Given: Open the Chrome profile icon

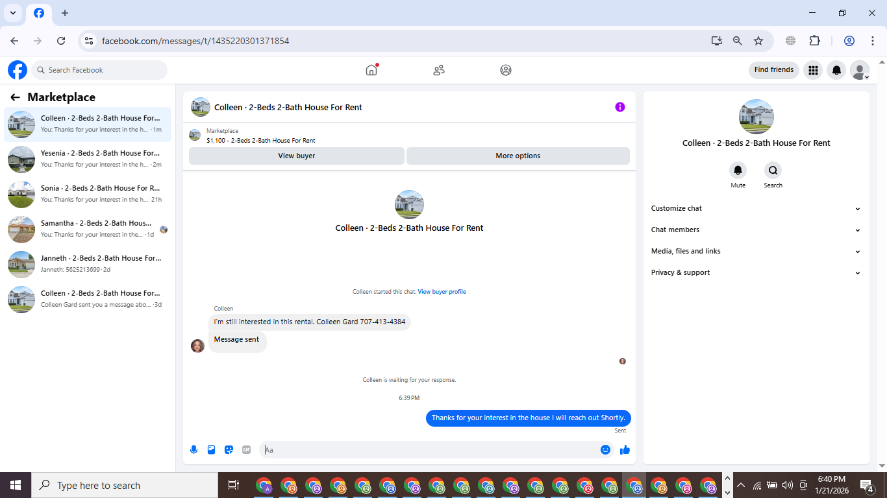Looking at the screenshot, I should tap(849, 41).
